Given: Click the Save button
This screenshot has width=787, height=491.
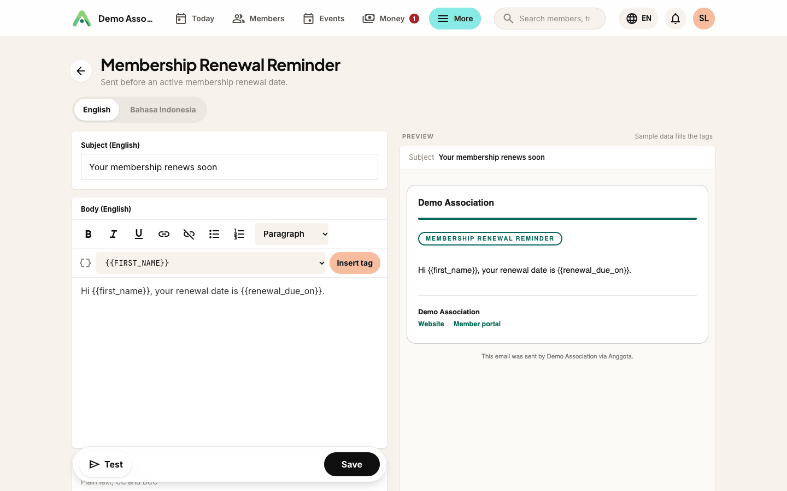Looking at the screenshot, I should tap(352, 464).
